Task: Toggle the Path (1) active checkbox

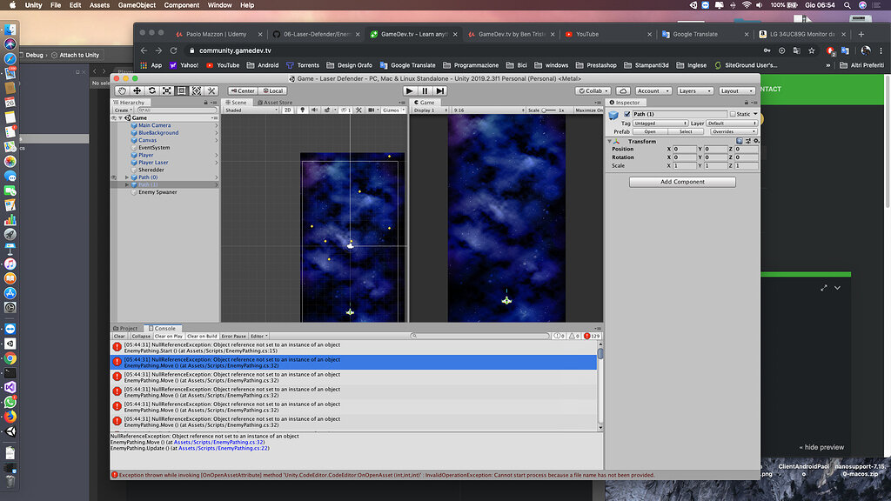Action: [627, 114]
